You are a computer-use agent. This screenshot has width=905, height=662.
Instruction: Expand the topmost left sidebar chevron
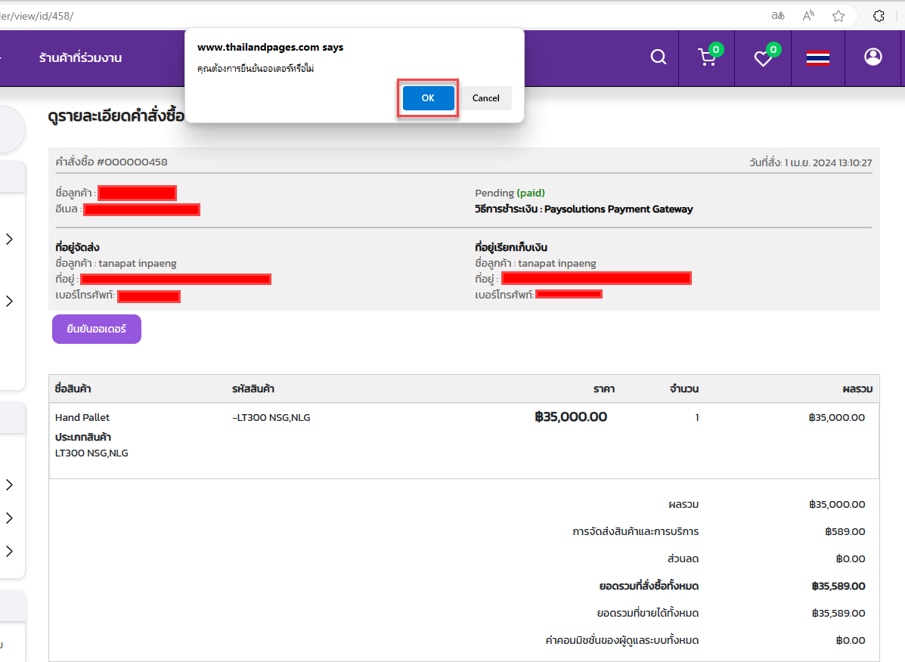click(x=9, y=240)
